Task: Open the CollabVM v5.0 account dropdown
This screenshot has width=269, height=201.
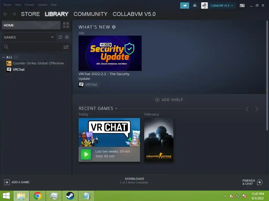Action: pyautogui.click(x=222, y=5)
